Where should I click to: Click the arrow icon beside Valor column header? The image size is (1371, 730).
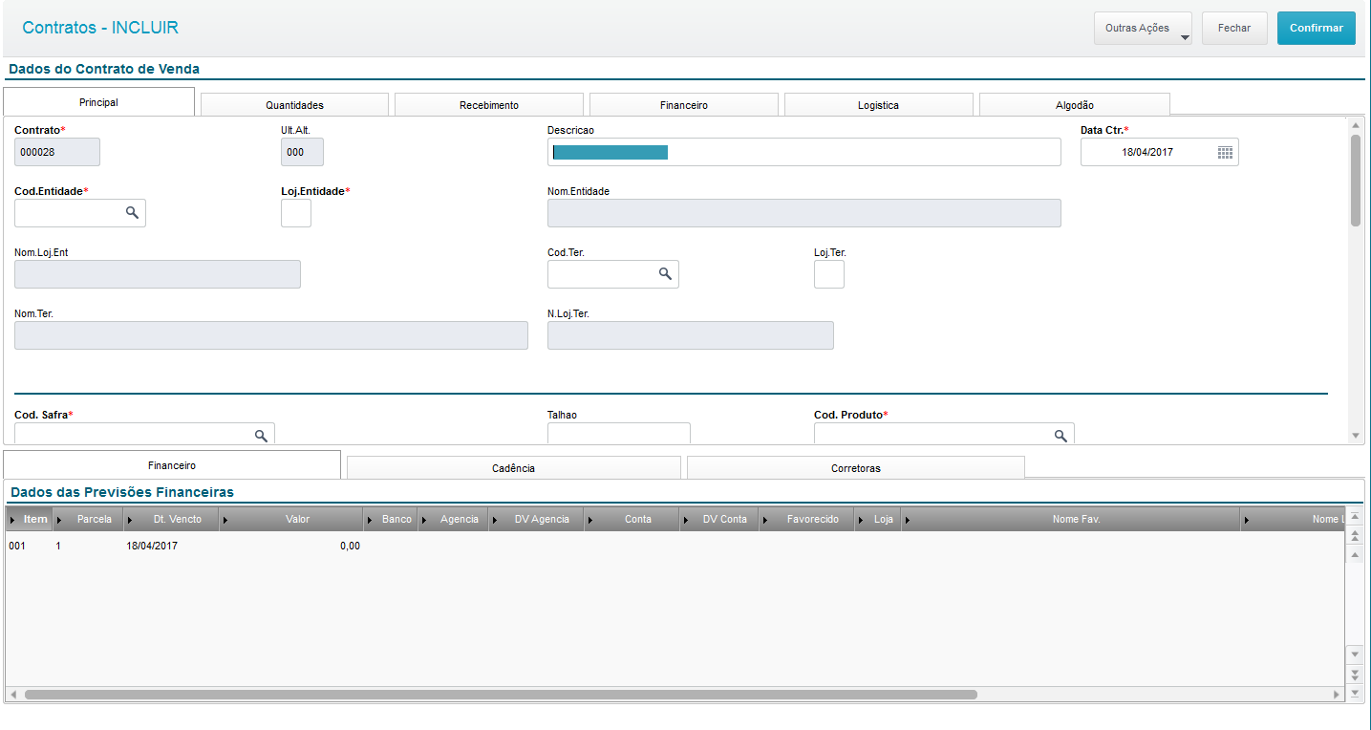pyautogui.click(x=226, y=520)
